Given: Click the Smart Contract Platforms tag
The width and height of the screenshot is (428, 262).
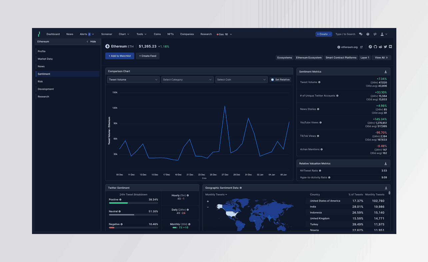Looking at the screenshot, I should pos(341,58).
